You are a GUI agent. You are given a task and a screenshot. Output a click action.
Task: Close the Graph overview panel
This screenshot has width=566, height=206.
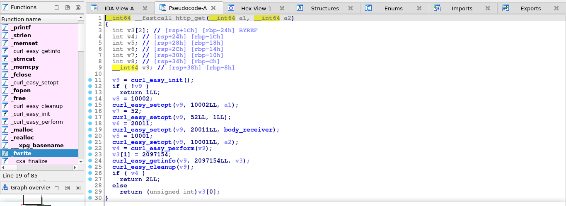click(x=77, y=188)
